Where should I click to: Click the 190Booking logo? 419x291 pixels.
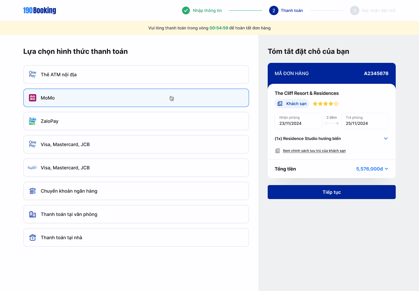pos(40,10)
